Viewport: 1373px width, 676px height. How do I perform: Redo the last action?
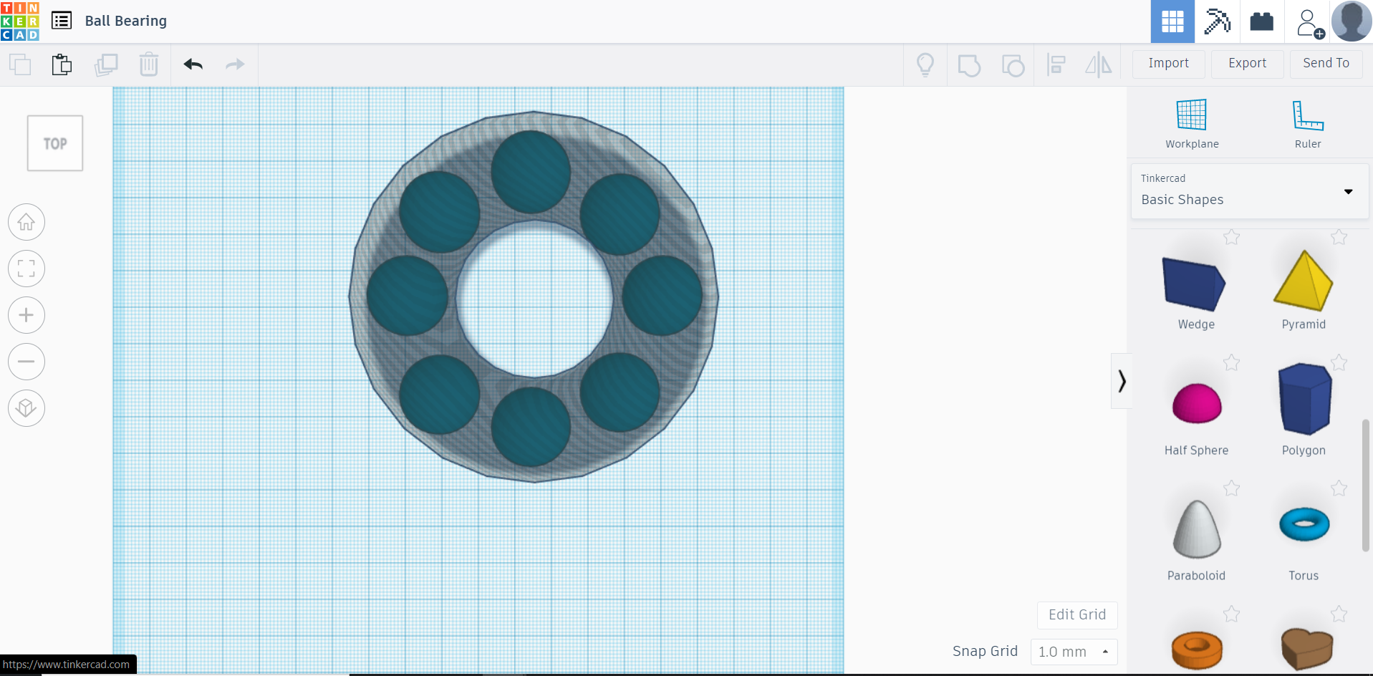point(235,64)
